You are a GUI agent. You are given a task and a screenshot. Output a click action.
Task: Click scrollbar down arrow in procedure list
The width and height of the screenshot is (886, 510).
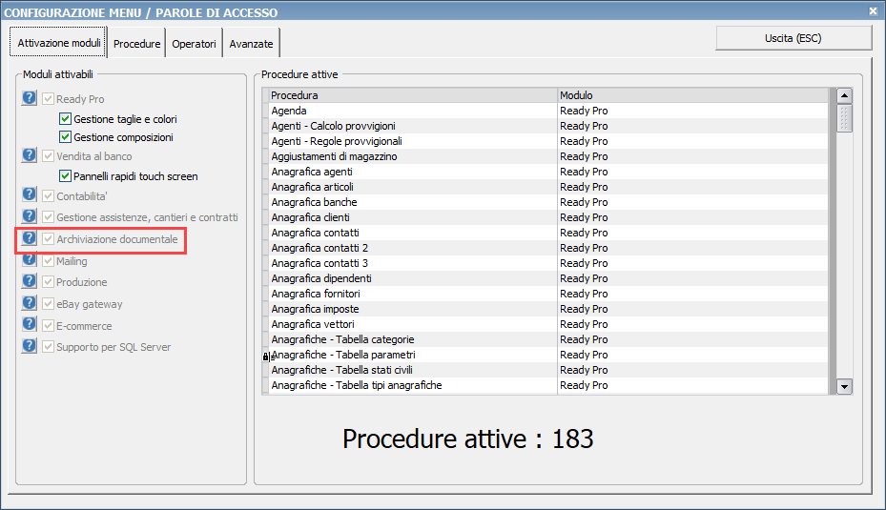click(844, 387)
